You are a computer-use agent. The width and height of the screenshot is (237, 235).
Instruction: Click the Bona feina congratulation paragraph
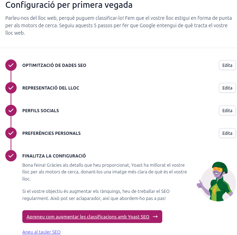tap(105, 172)
